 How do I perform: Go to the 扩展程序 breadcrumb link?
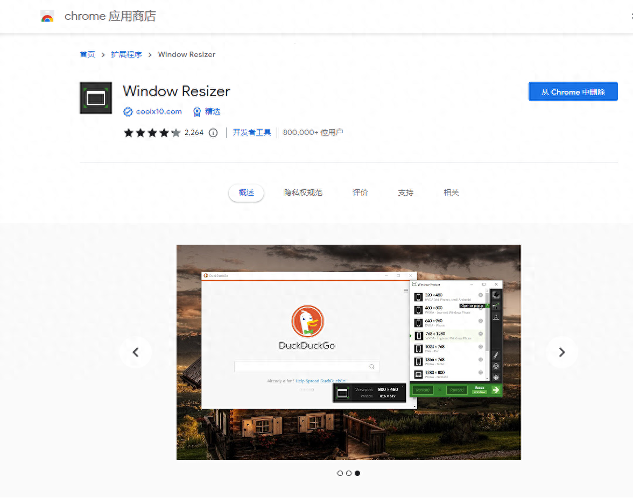126,54
